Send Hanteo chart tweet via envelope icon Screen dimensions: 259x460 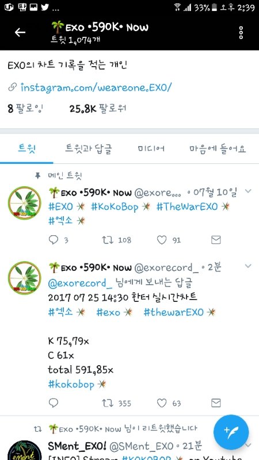216,403
